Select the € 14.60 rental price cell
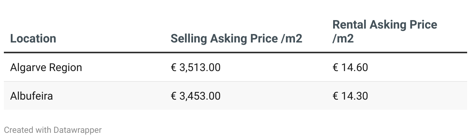This screenshot has height=139, width=471. click(350, 68)
